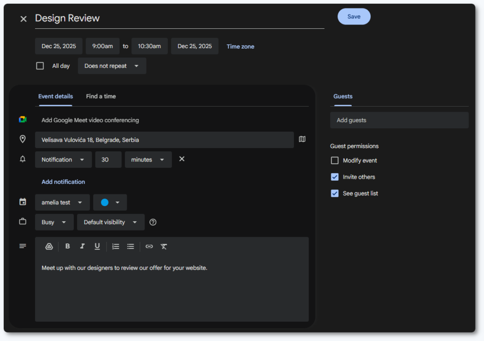Screen dimensions: 484x341
Task: Open the Does not repeat dropdown
Action: pyautogui.click(x=112, y=66)
